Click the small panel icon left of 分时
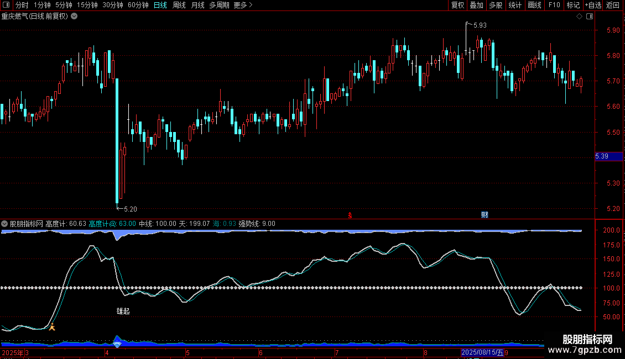This screenshot has width=625, height=359. pos(7,5)
